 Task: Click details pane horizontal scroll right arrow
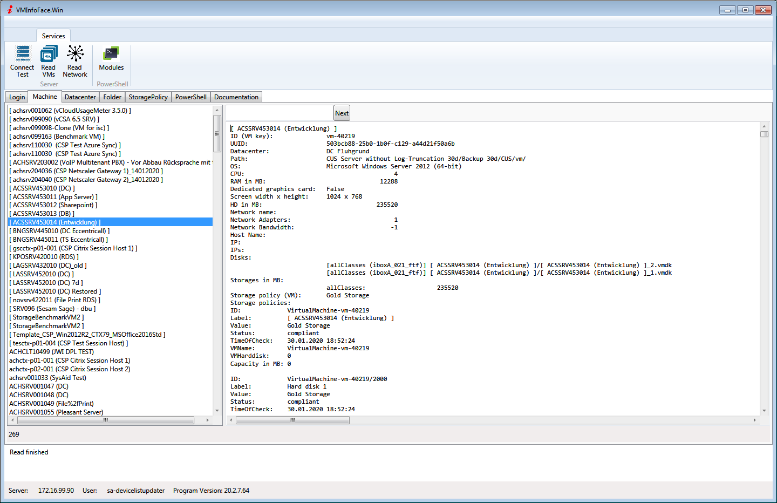(754, 420)
